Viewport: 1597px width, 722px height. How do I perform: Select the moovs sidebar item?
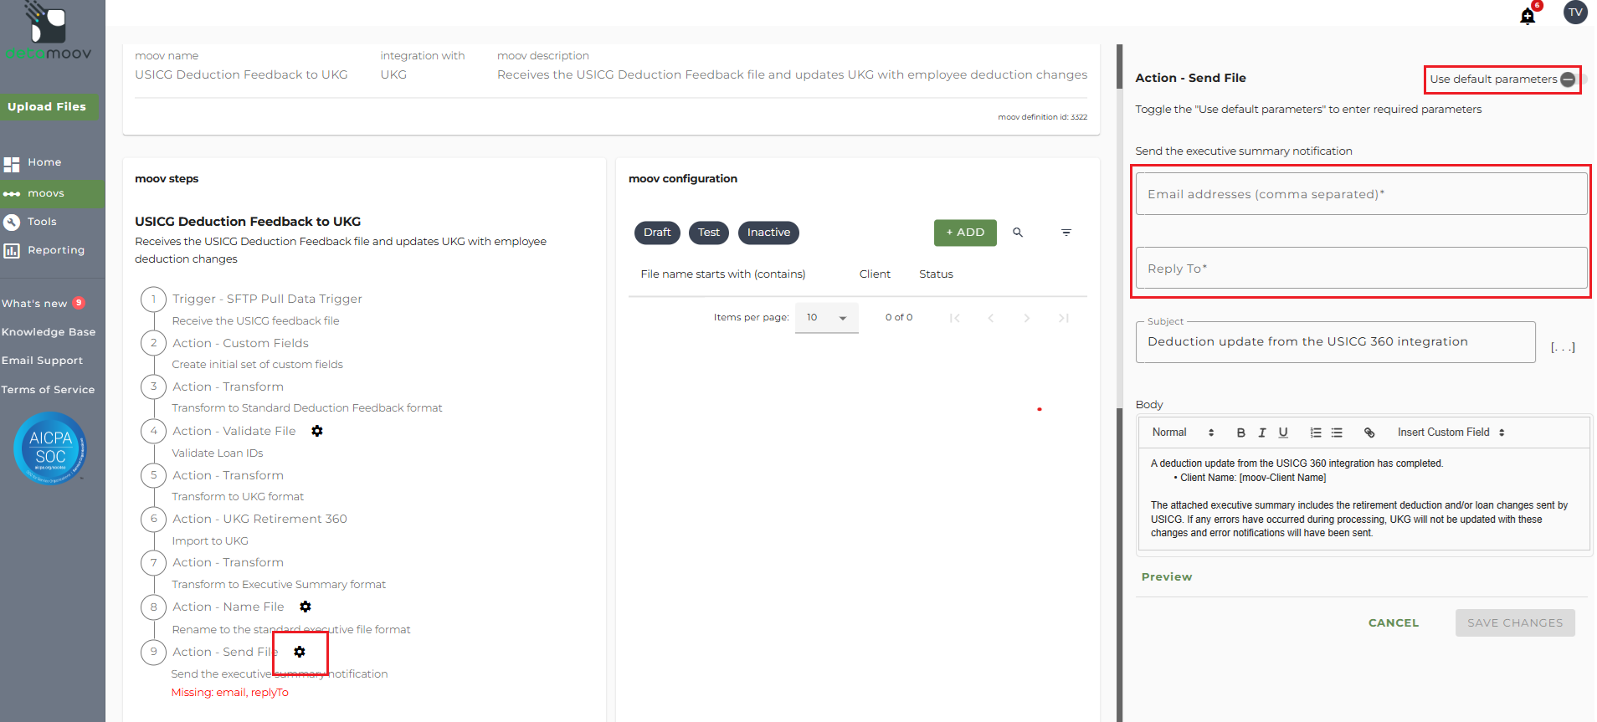tap(52, 193)
